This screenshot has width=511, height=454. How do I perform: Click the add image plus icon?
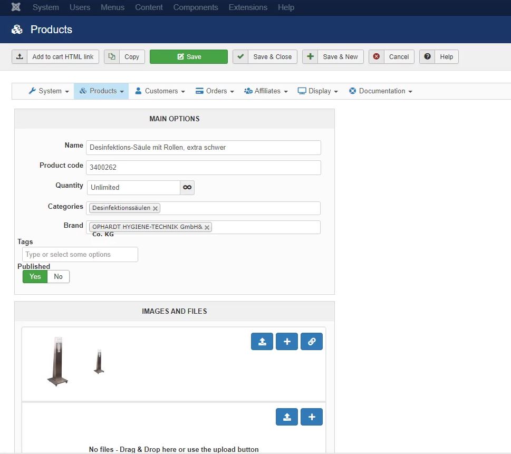click(x=287, y=342)
